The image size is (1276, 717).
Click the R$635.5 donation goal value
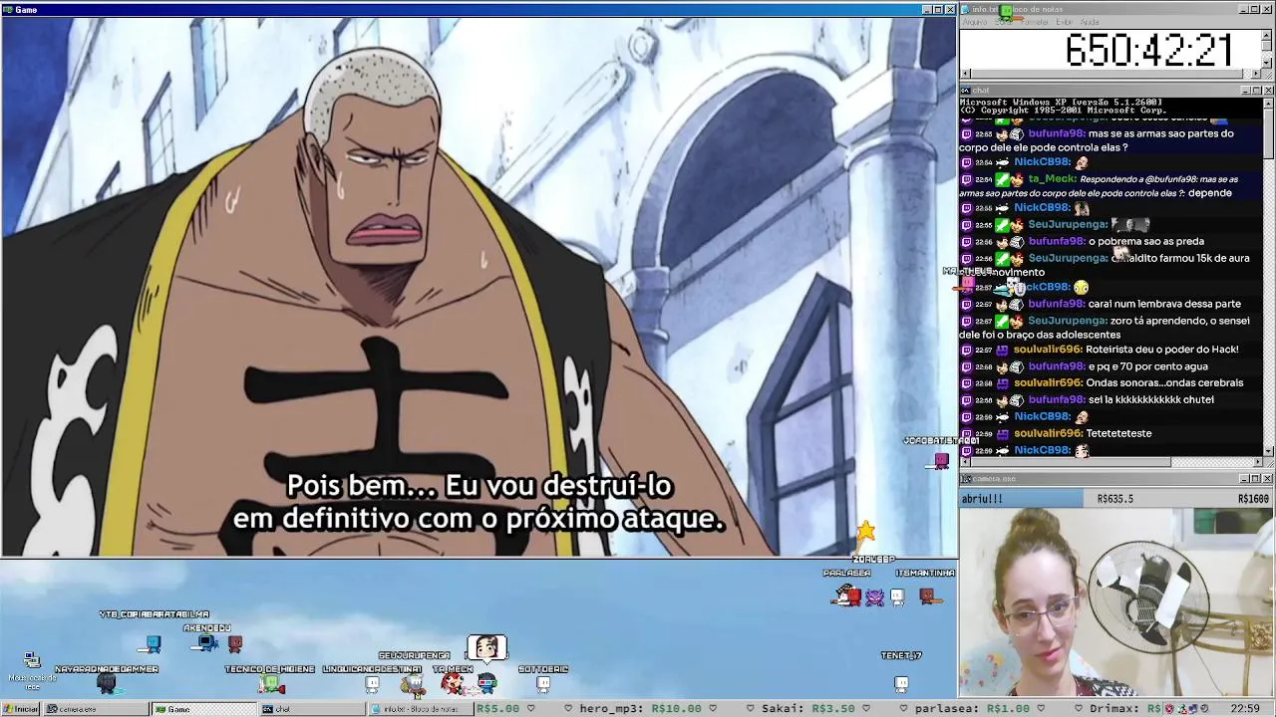click(x=1115, y=499)
